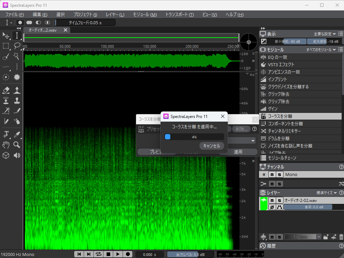Open the すべてのモジュール filter dropdown
Screen dimensions: 344x258
coord(321,50)
